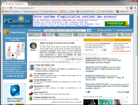
Task: Open the Logithèque & Téléchargements tab
Action: click(63, 35)
